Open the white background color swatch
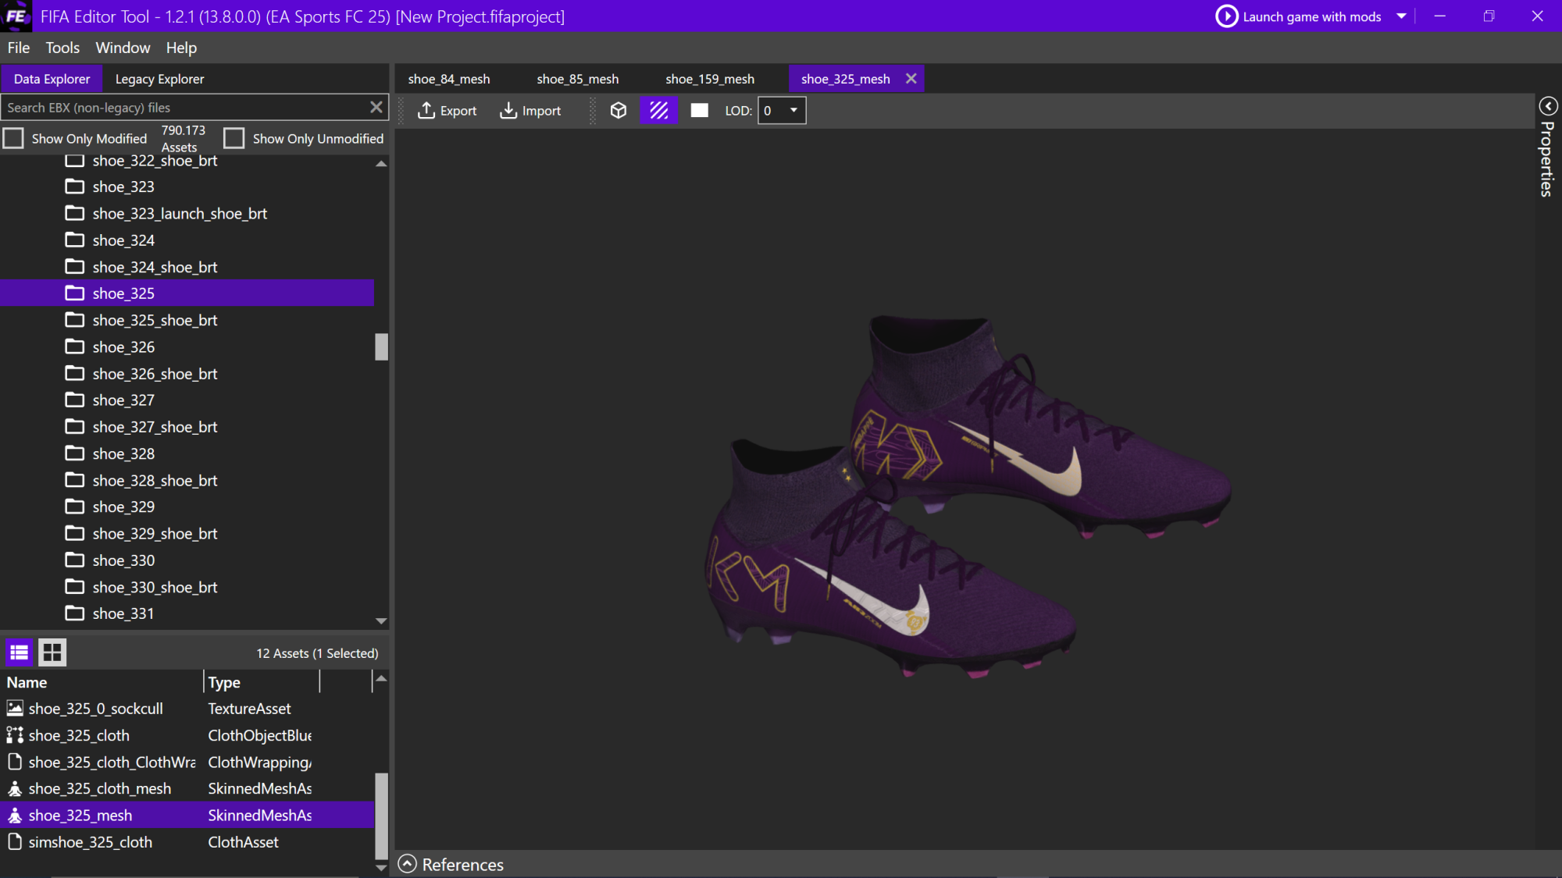 click(700, 111)
